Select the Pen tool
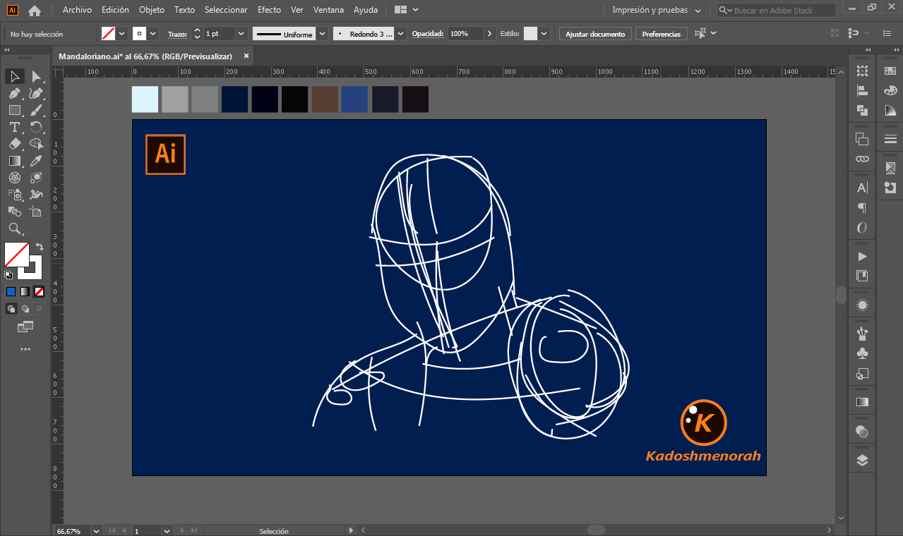 15,93
